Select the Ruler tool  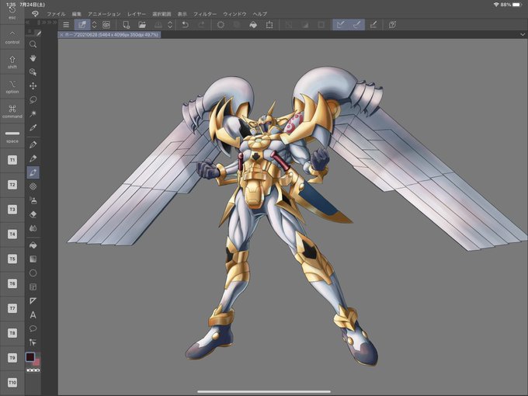[33, 300]
